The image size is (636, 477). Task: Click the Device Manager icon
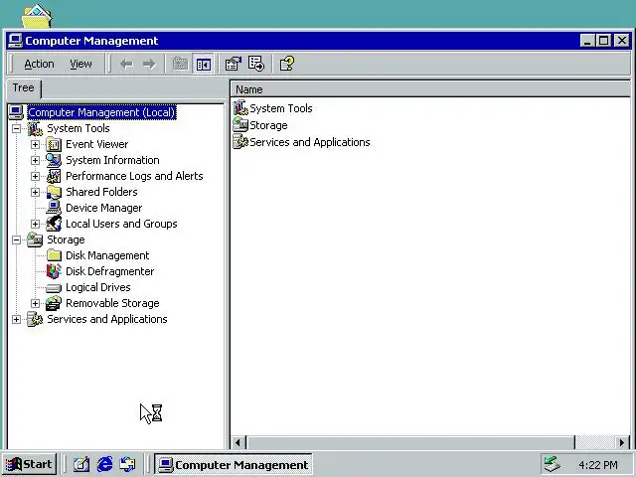(54, 208)
